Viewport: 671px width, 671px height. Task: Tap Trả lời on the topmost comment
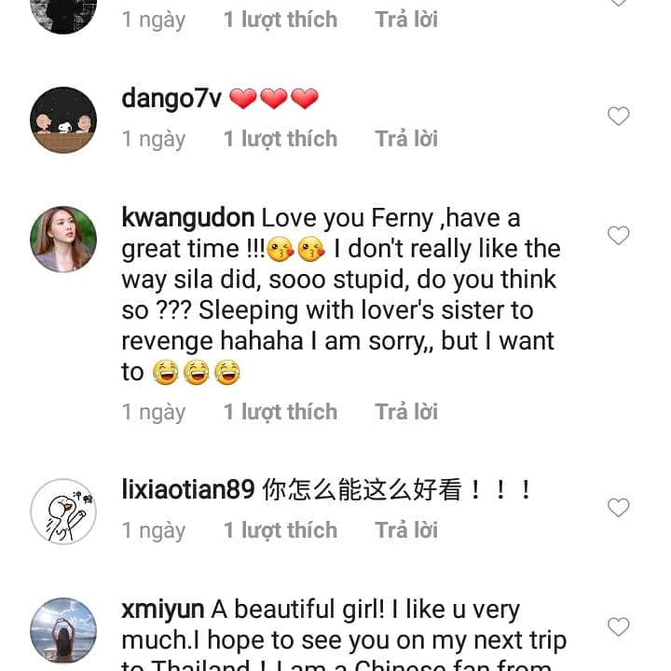406,19
